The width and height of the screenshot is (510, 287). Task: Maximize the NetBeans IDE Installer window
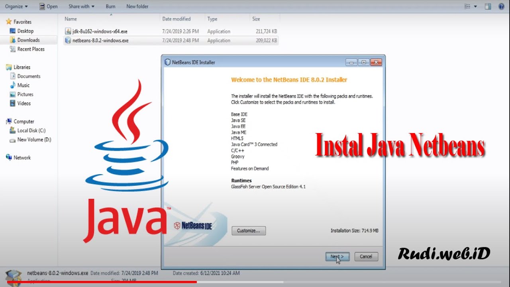click(363, 62)
